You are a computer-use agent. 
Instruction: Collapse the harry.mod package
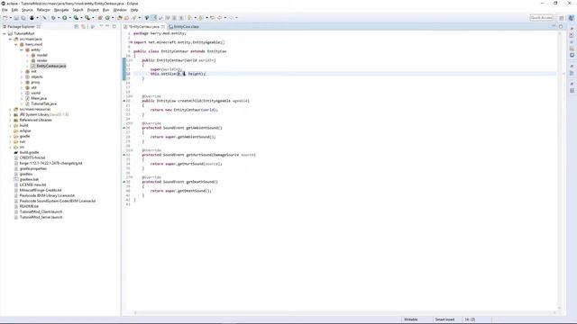pos(16,44)
